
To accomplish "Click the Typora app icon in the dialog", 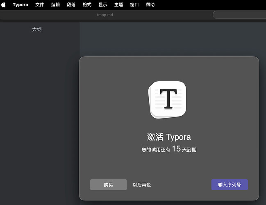I will click(168, 100).
